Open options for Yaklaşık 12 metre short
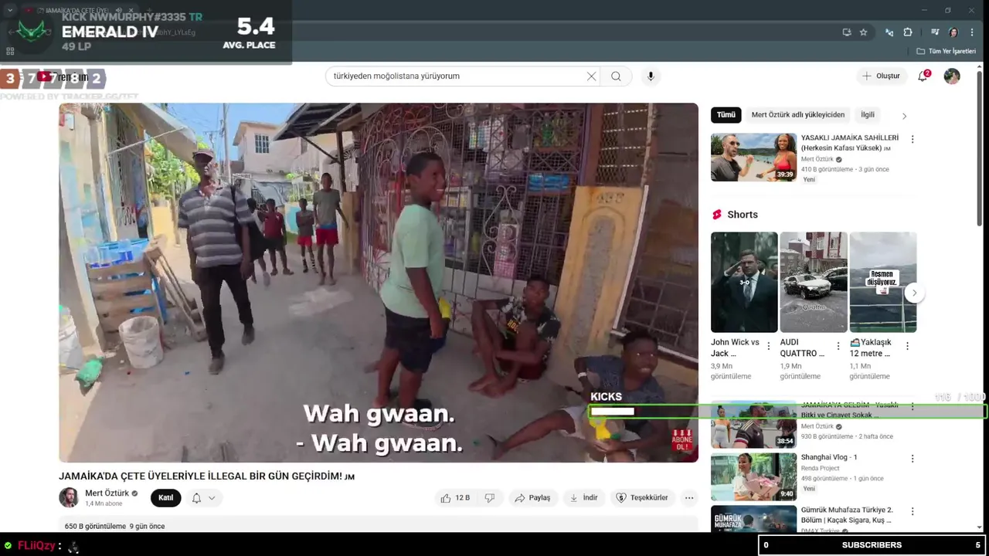Screen dimensions: 989x556 click(x=907, y=347)
